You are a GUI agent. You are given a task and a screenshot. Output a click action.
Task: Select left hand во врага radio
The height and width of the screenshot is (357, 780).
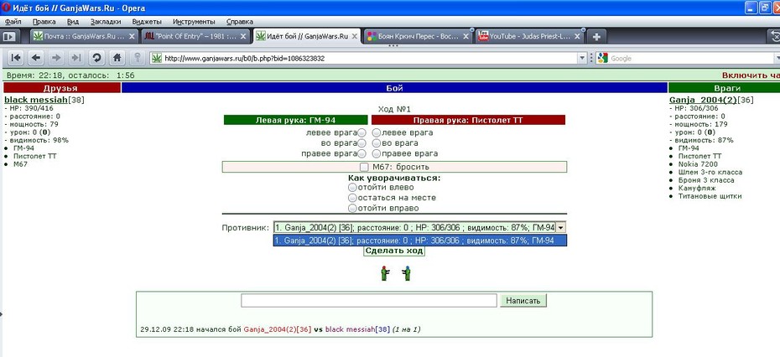click(x=362, y=143)
